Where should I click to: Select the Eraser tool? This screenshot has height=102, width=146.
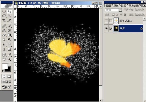(4, 35)
